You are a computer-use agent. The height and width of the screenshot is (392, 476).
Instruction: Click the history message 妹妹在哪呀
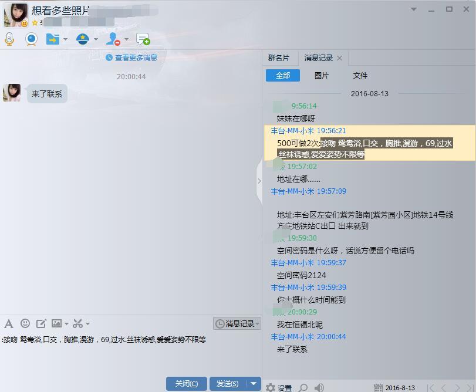click(296, 119)
